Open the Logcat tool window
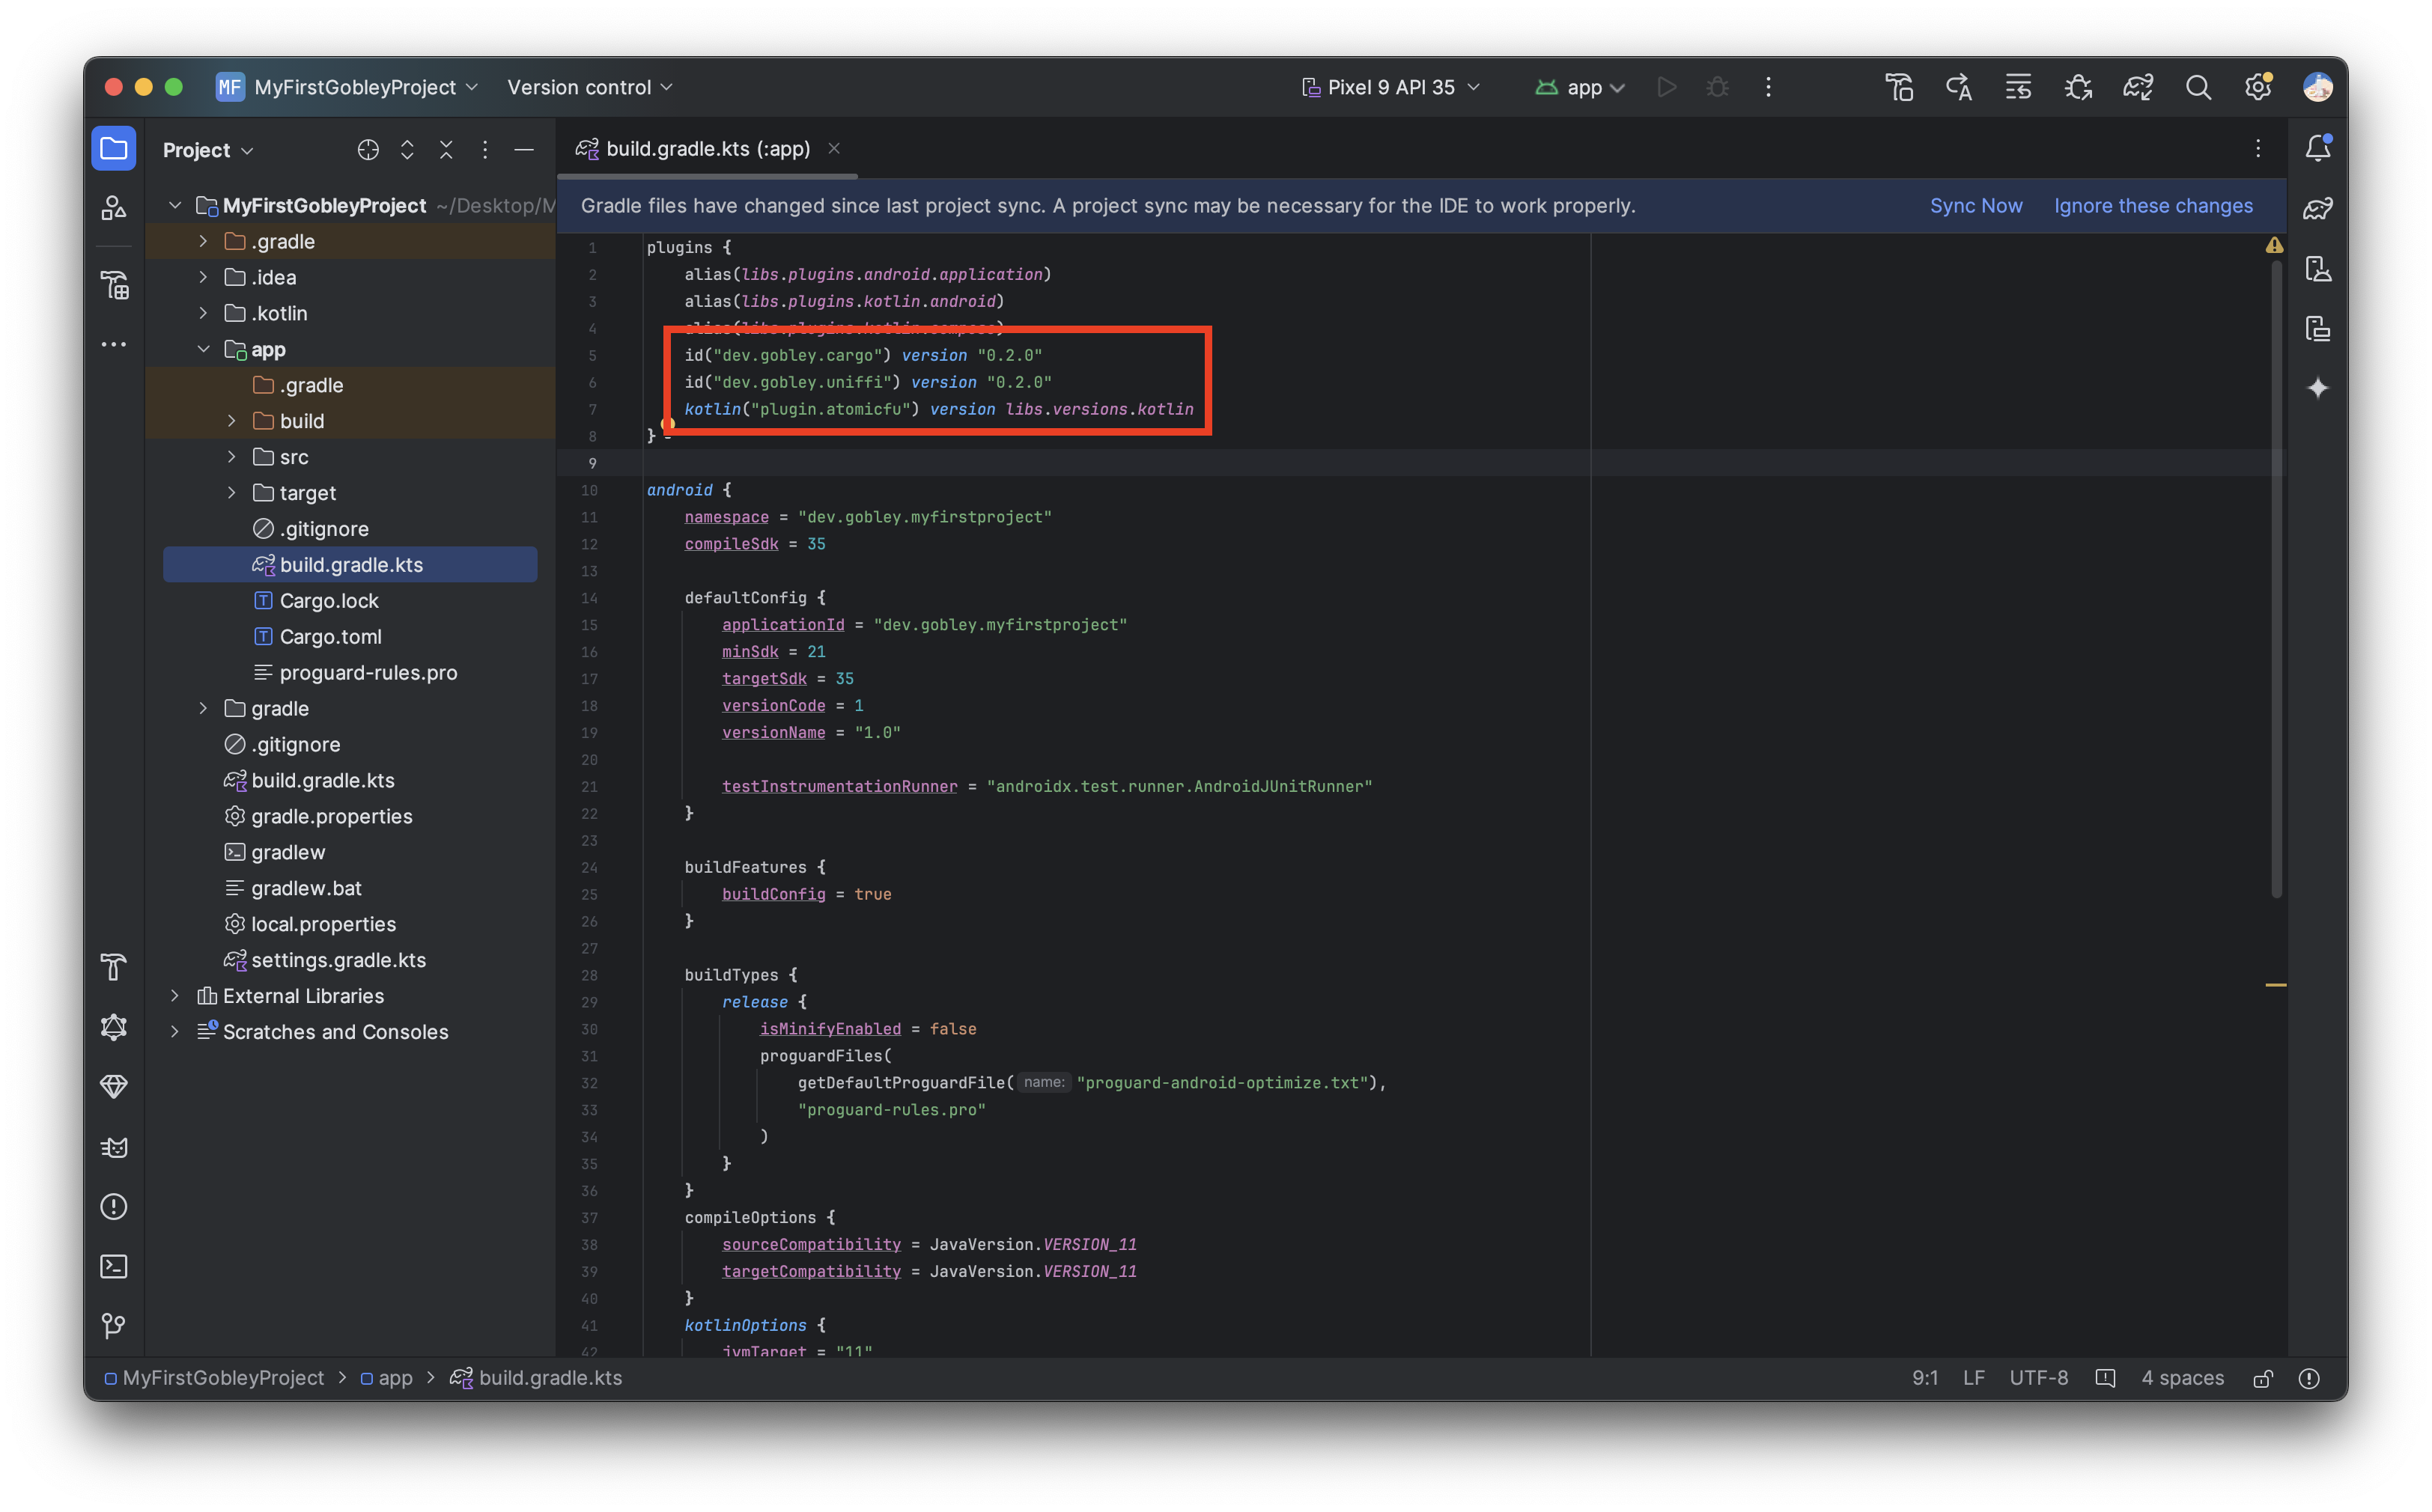2432x1512 pixels. tap(114, 1147)
